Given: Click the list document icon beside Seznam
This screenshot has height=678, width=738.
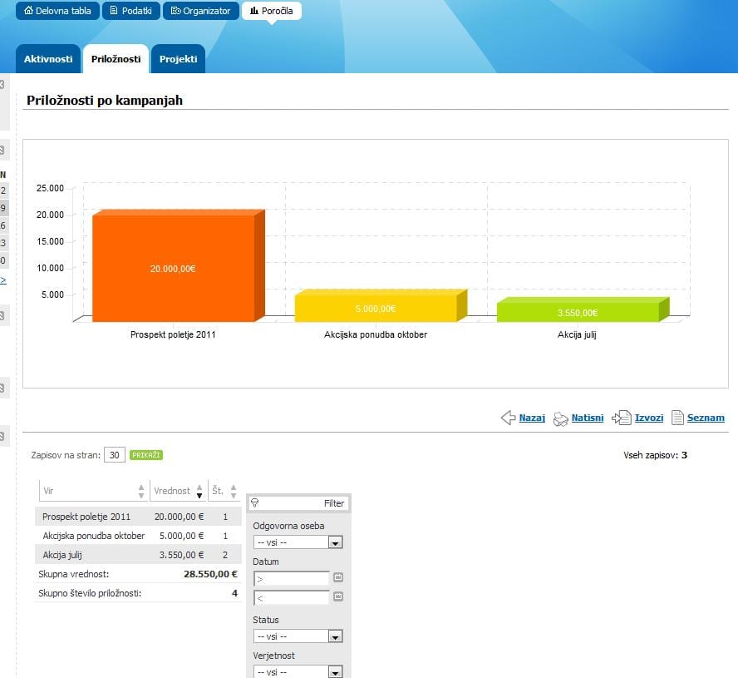Looking at the screenshot, I should (677, 418).
